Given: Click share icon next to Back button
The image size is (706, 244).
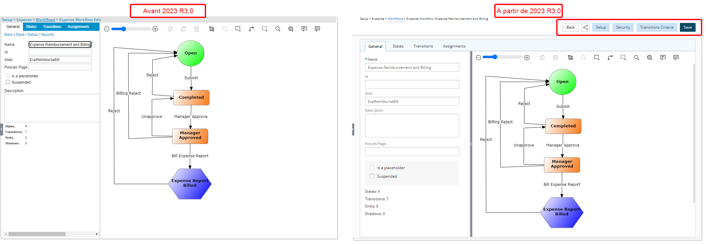Looking at the screenshot, I should click(x=586, y=27).
